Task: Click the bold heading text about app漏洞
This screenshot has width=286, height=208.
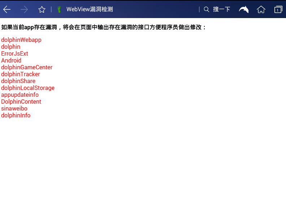Action: pyautogui.click(x=103, y=27)
